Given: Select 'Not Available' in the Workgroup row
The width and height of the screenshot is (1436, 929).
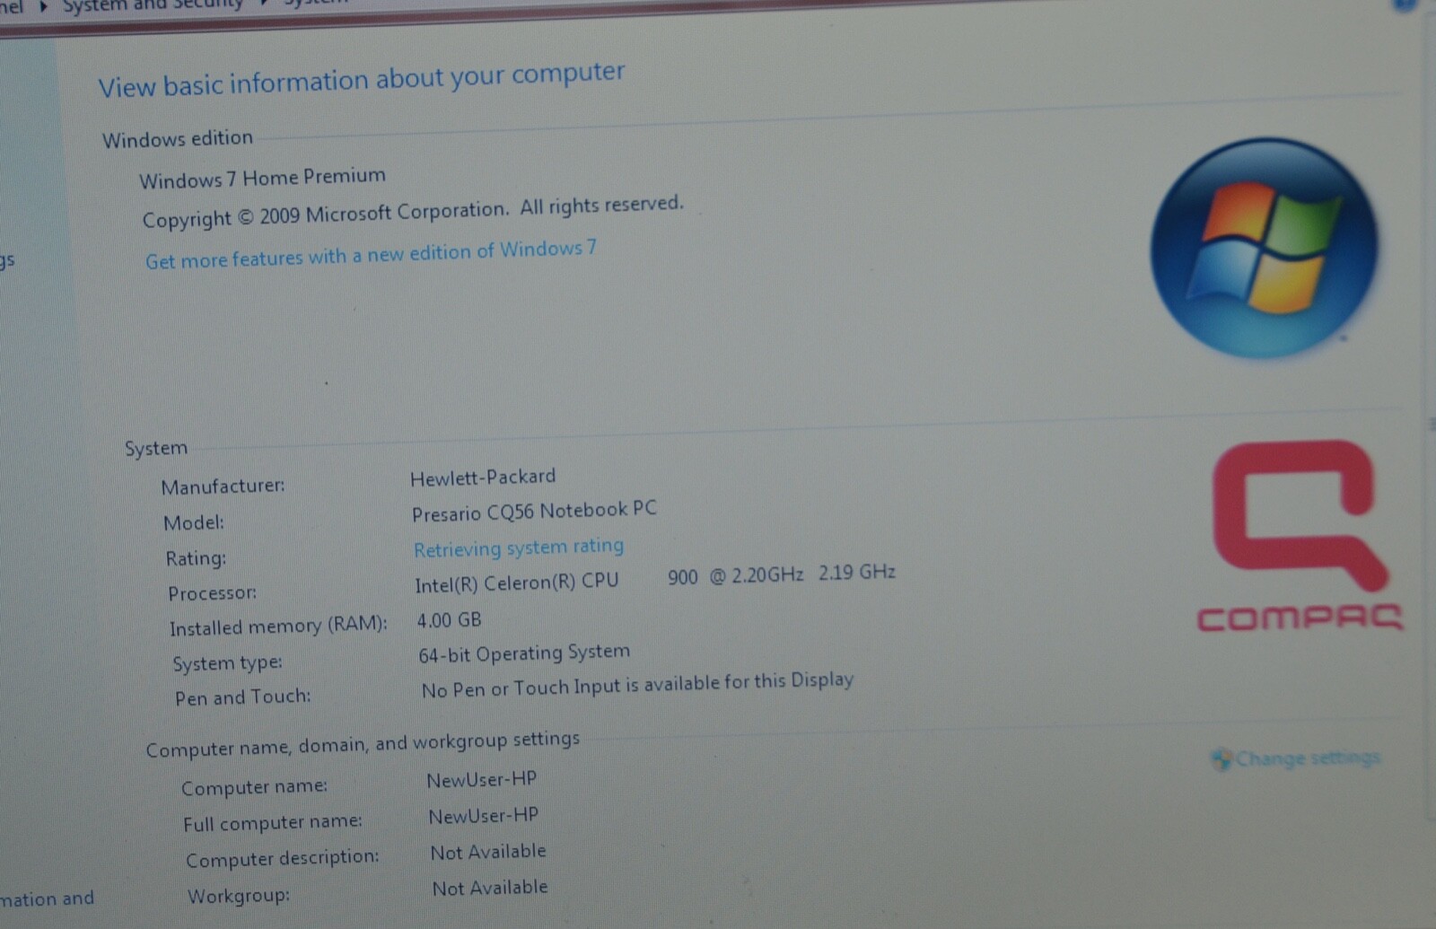Looking at the screenshot, I should 490,888.
